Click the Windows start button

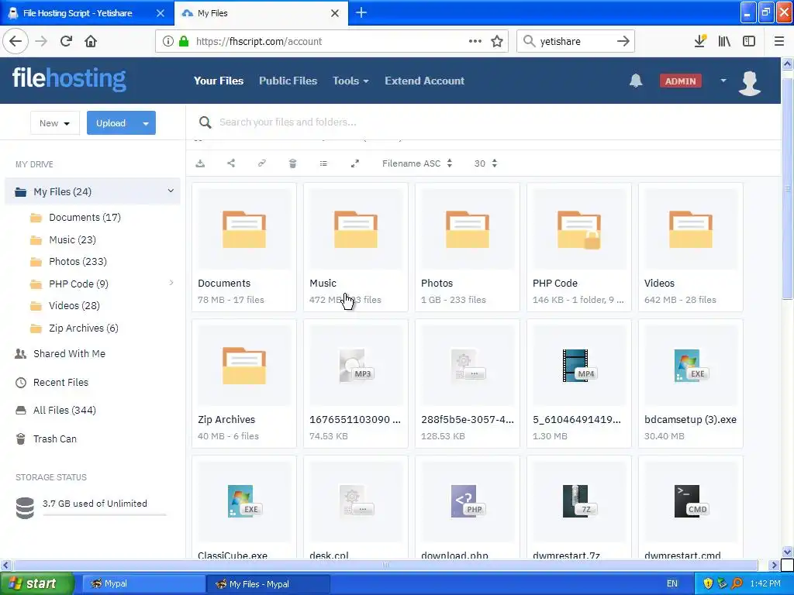point(37,583)
